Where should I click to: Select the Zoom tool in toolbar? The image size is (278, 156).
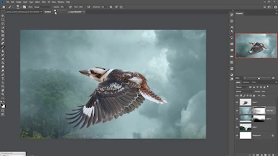3,94
